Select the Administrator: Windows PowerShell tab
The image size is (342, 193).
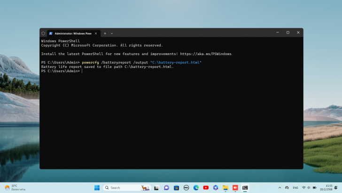(73, 33)
